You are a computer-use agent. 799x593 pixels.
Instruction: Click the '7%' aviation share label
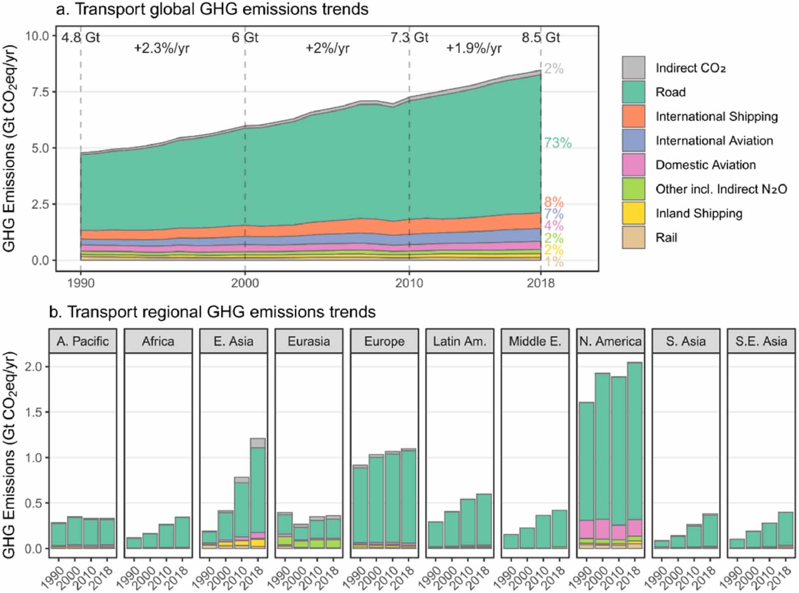[x=554, y=214]
